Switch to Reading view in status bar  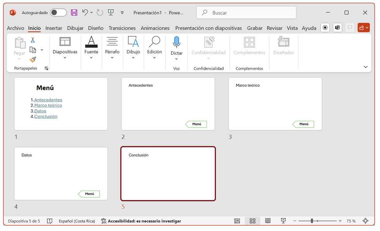[x=268, y=221]
